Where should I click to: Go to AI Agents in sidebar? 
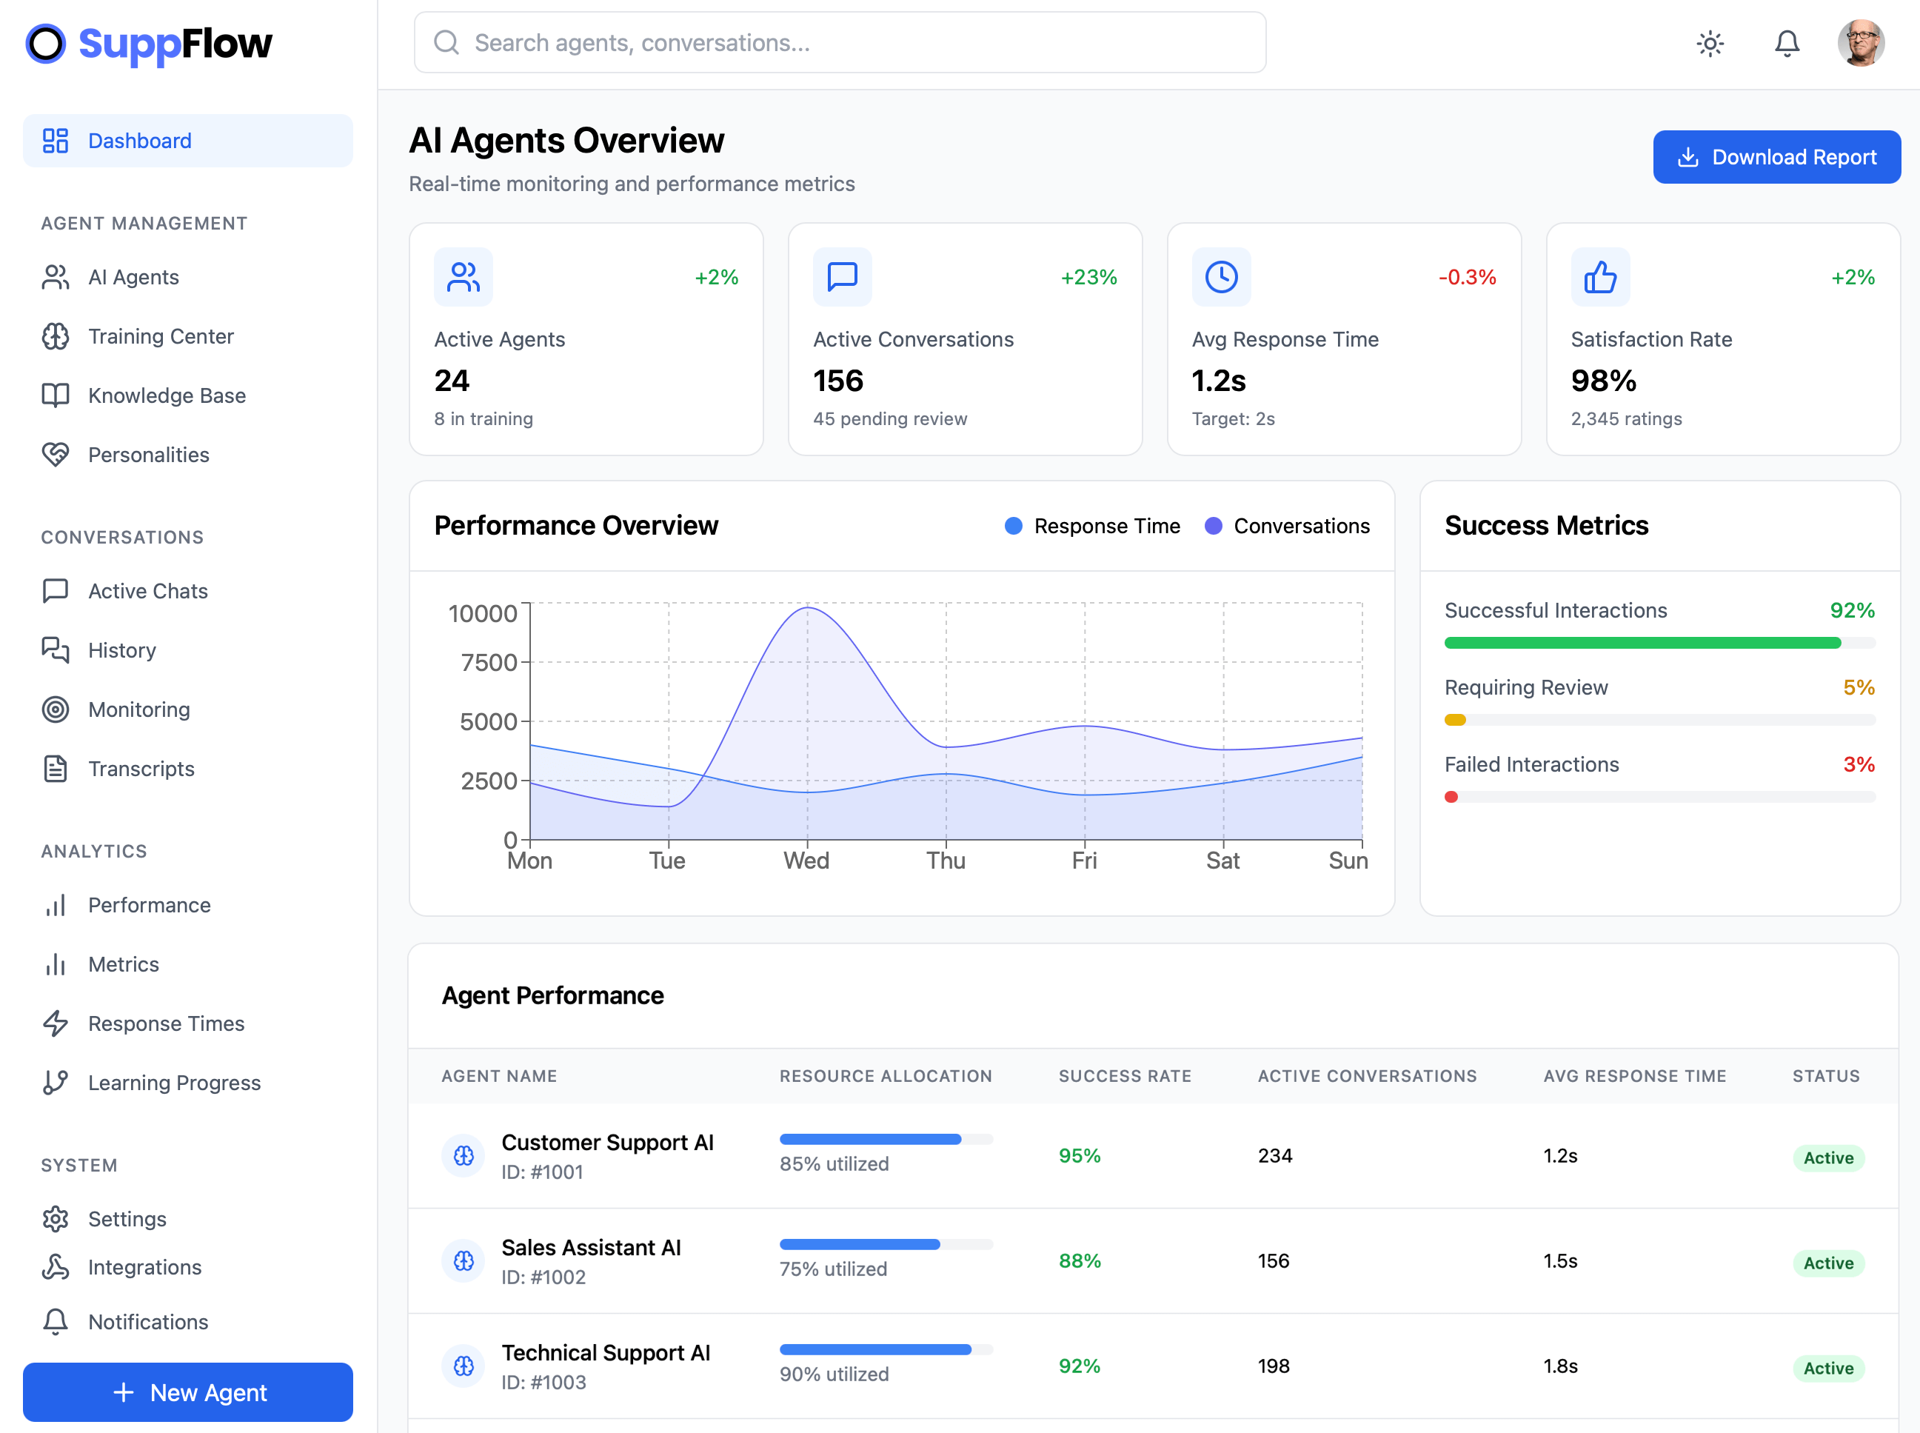[x=187, y=277]
